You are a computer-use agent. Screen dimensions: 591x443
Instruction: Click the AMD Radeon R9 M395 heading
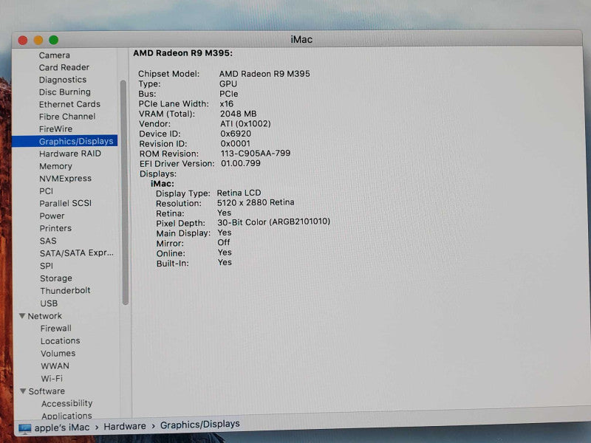[x=182, y=53]
